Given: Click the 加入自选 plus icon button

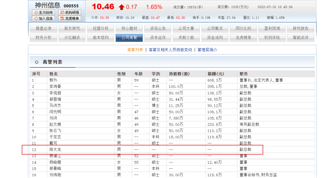Looking at the screenshot, I should click(x=44, y=18).
